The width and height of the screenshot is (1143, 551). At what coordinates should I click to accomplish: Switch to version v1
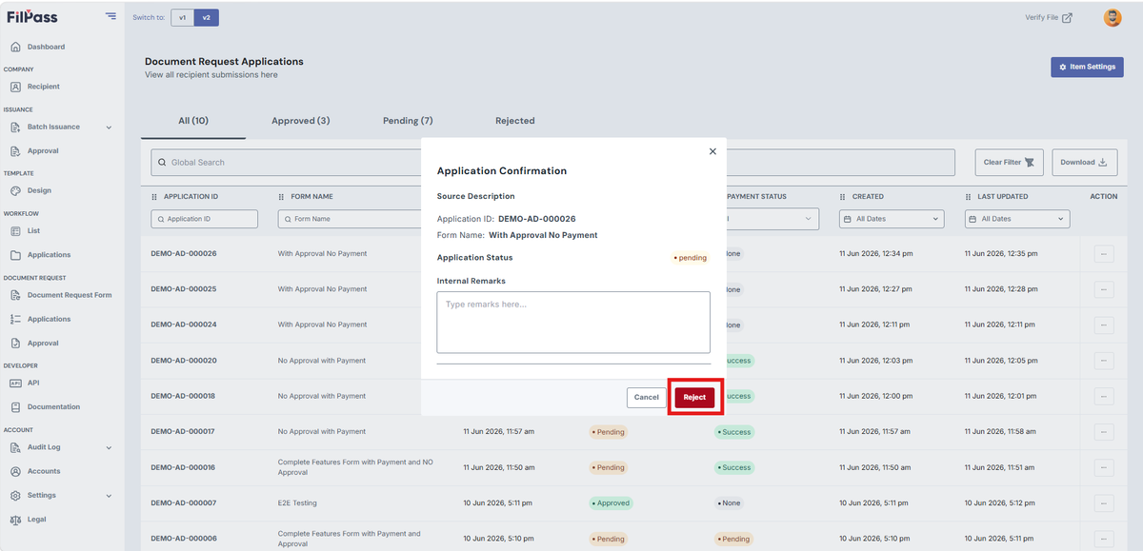click(x=183, y=17)
